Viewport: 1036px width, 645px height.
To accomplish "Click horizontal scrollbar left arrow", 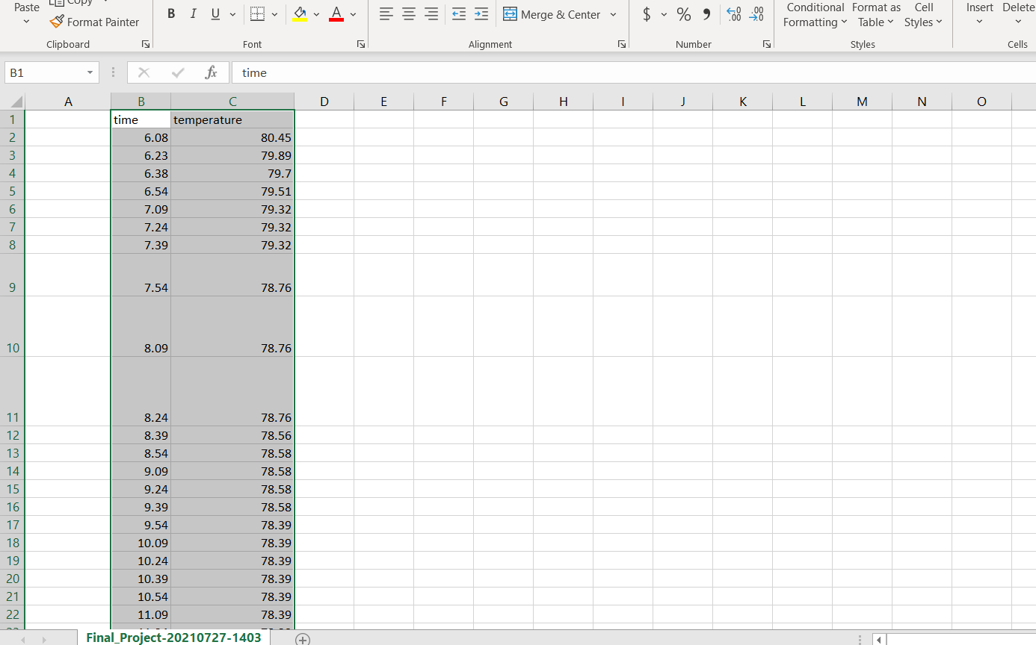I will 880,640.
